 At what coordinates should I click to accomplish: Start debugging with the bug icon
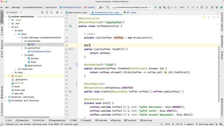[x=160, y=7]
